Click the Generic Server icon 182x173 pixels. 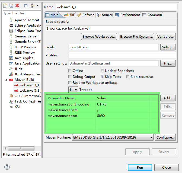[11, 36]
